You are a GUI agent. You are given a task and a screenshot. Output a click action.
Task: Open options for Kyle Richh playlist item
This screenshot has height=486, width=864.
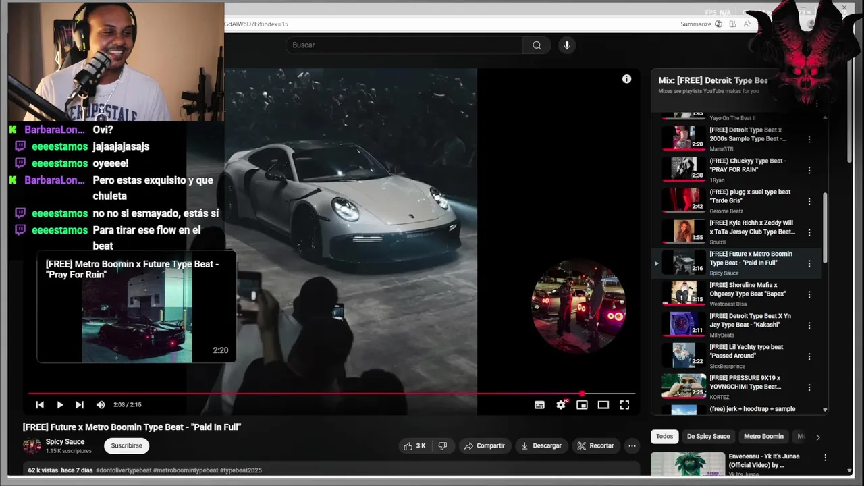809,232
